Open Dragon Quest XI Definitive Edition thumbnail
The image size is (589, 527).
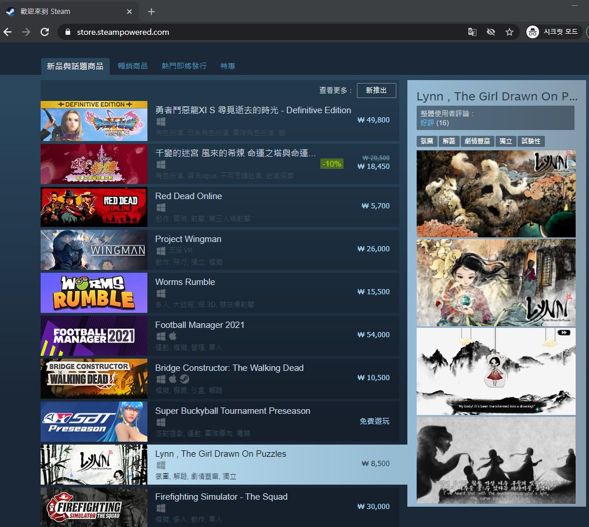tap(94, 121)
